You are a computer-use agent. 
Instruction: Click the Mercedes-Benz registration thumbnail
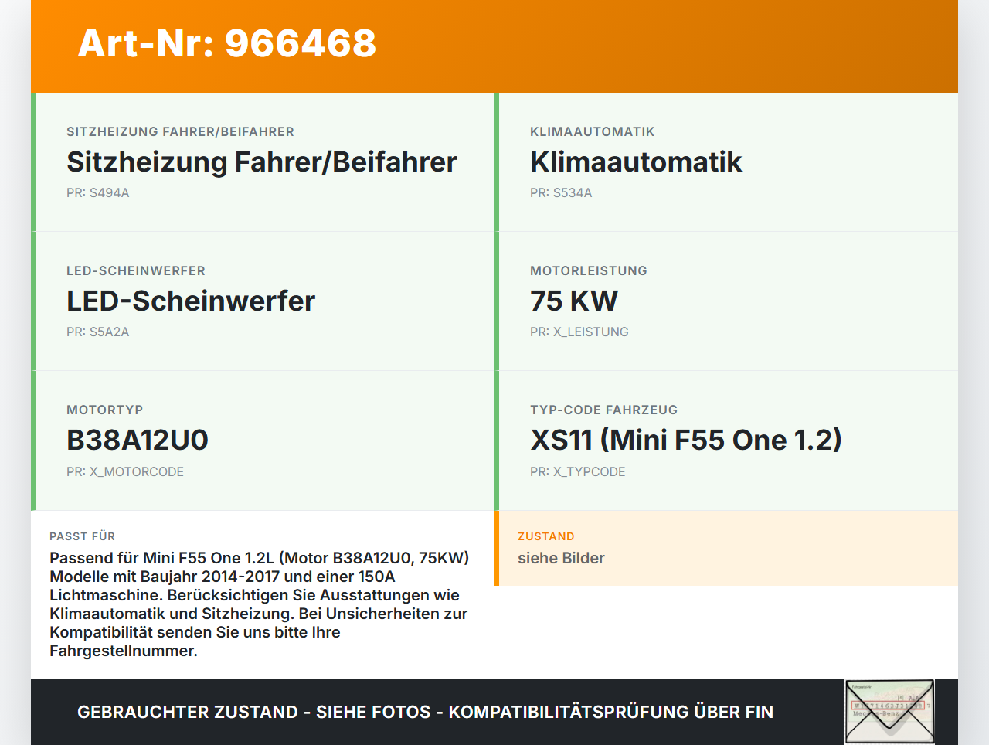[x=889, y=709]
